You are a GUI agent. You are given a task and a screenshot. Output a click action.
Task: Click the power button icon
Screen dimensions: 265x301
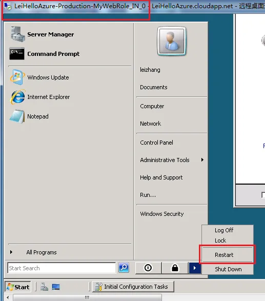148,268
